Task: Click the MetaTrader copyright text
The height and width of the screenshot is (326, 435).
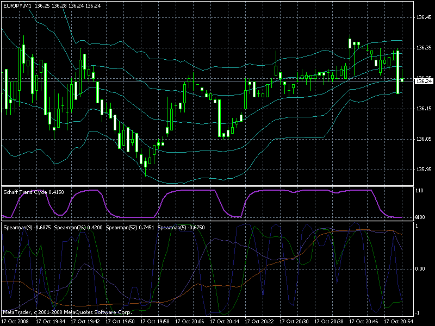Action: (x=67, y=312)
